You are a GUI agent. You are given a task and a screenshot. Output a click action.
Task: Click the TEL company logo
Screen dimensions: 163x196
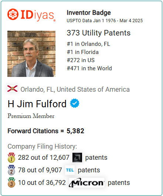(70, 170)
